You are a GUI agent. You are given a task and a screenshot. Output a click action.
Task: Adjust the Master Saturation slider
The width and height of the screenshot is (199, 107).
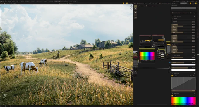click(183, 25)
